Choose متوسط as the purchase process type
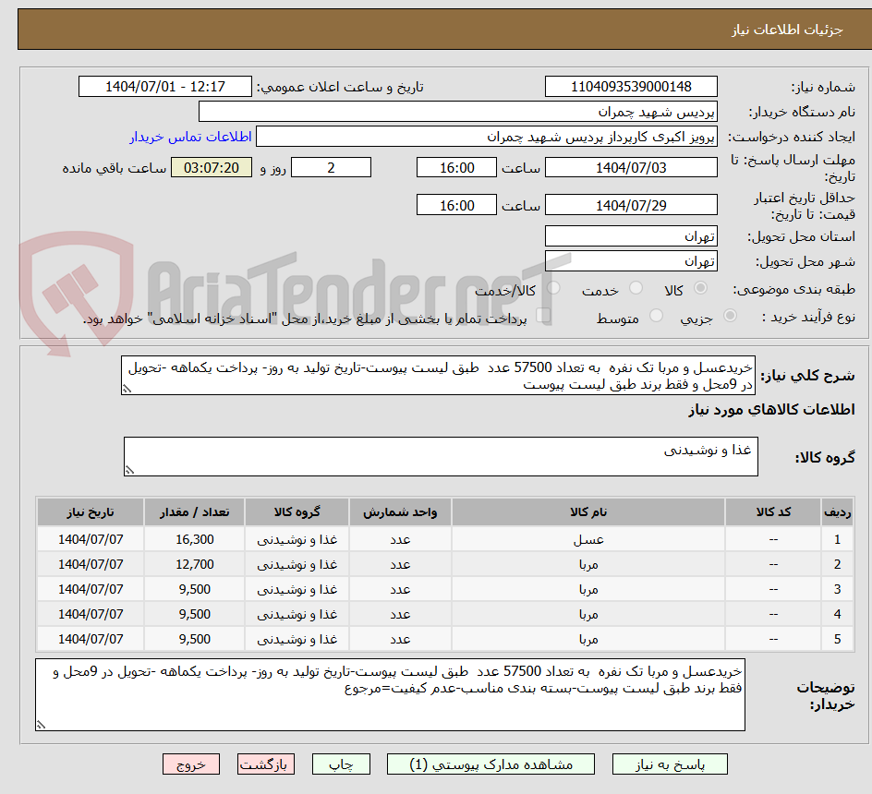The width and height of the screenshot is (872, 794). click(656, 317)
